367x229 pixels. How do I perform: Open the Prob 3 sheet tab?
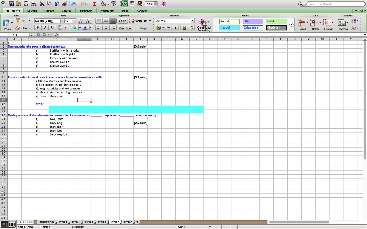89,222
